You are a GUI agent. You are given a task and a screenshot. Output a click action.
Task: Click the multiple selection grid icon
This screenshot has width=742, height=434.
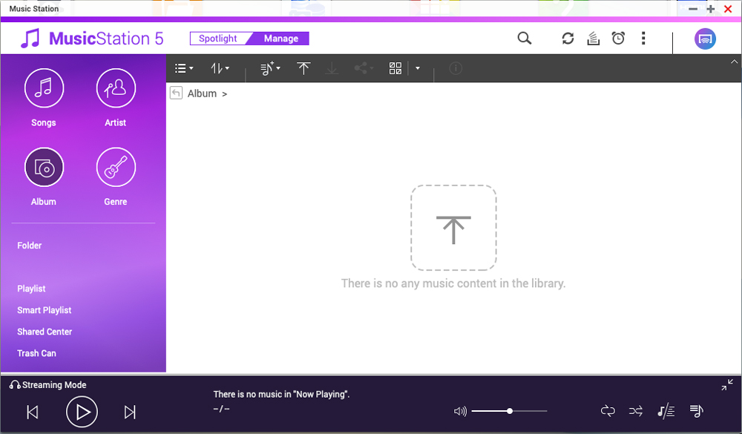tap(395, 69)
